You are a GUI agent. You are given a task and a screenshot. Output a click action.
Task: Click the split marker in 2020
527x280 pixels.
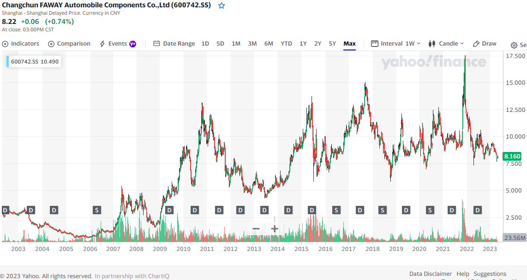click(x=430, y=210)
